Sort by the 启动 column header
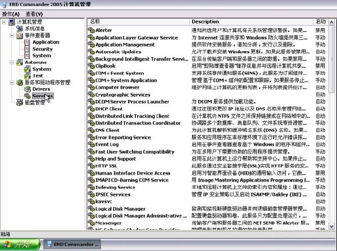This screenshot has height=251, width=337. [321, 22]
